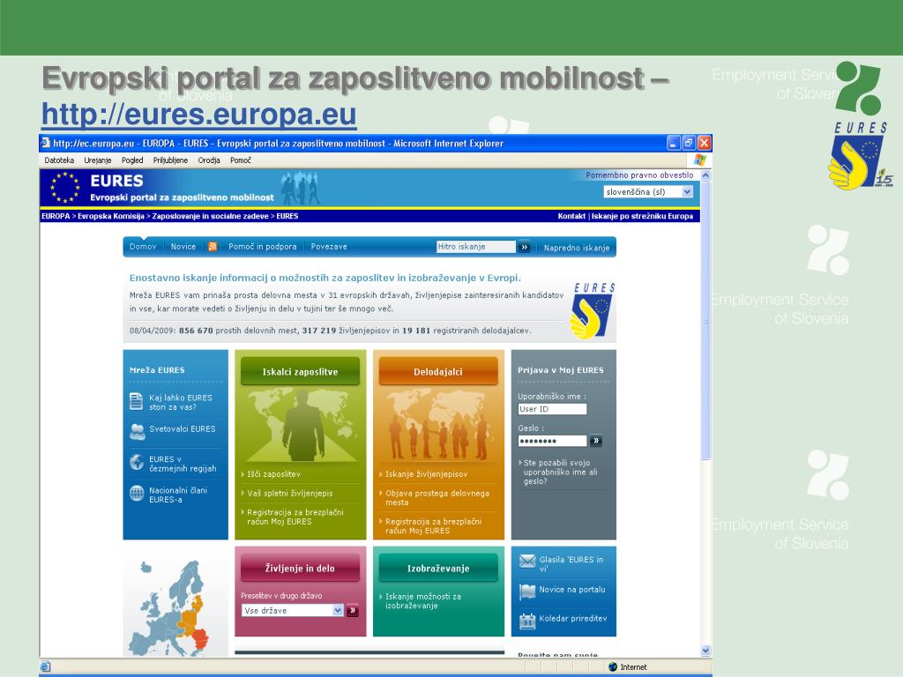Viewport: 903px width, 677px height.
Task: Open Iskanje možnosti za izobraževanje link
Action: [x=423, y=601]
